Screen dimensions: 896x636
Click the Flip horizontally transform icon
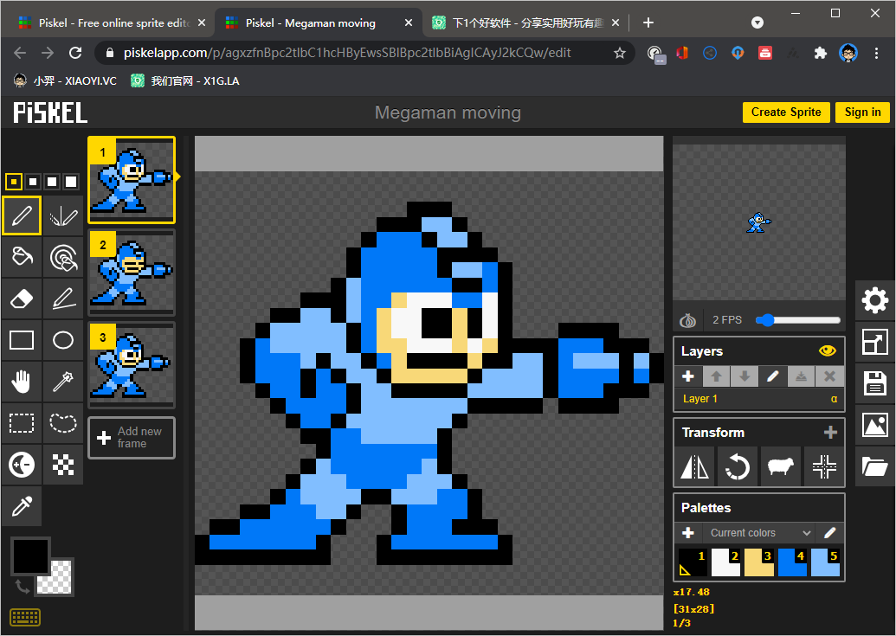(694, 468)
